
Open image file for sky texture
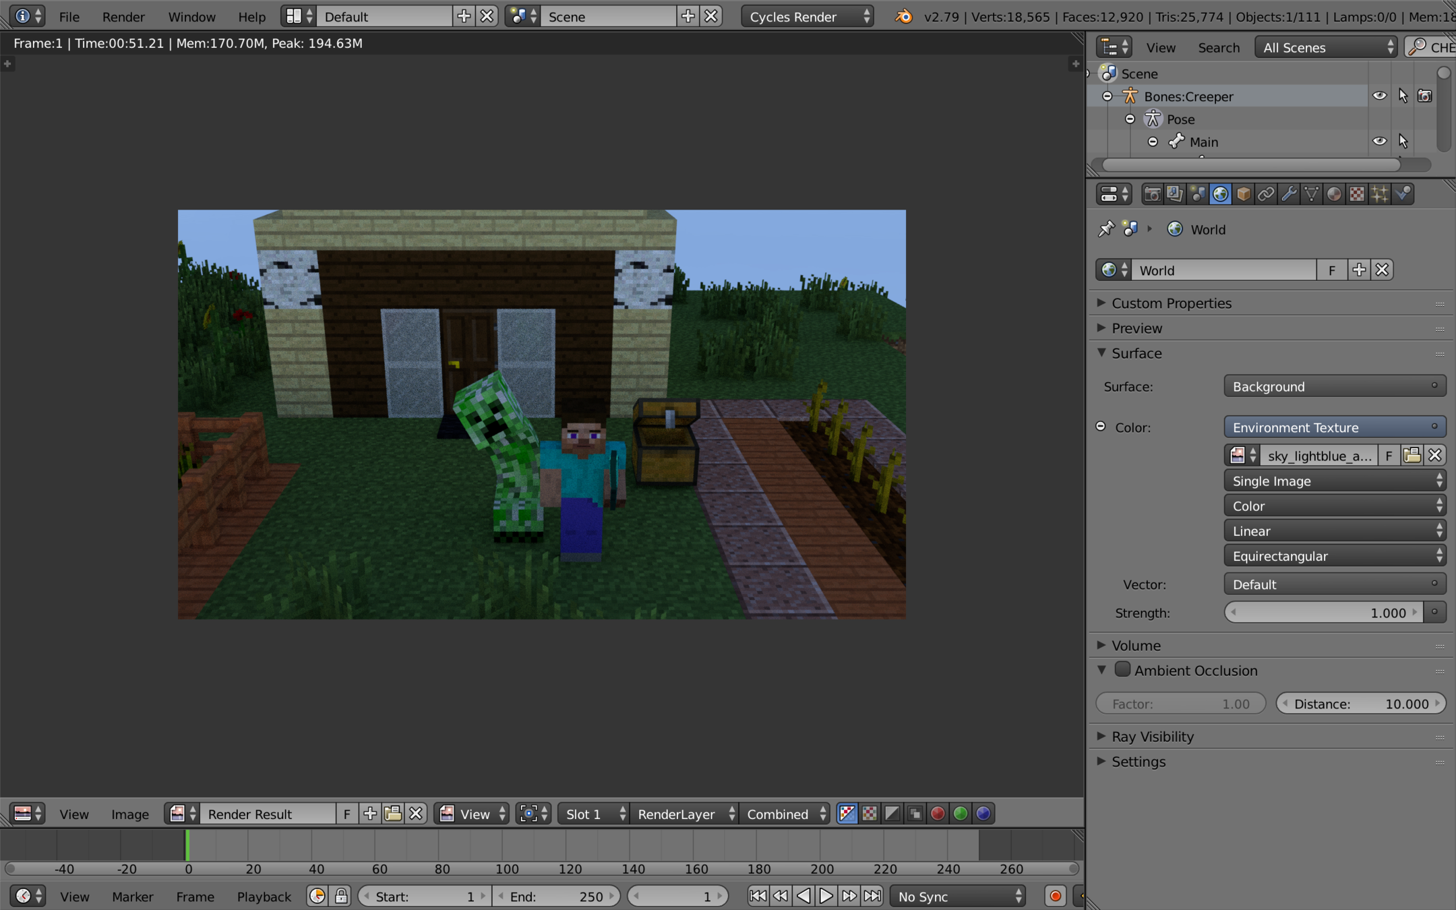[x=1412, y=456]
